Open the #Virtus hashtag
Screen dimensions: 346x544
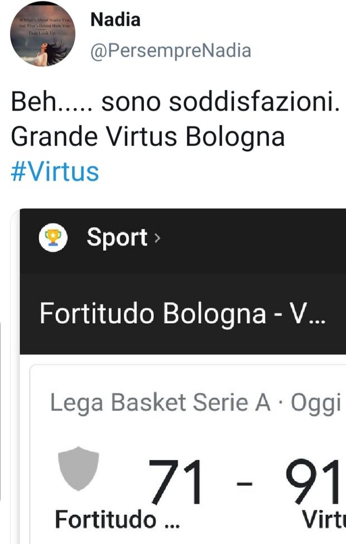pos(55,172)
